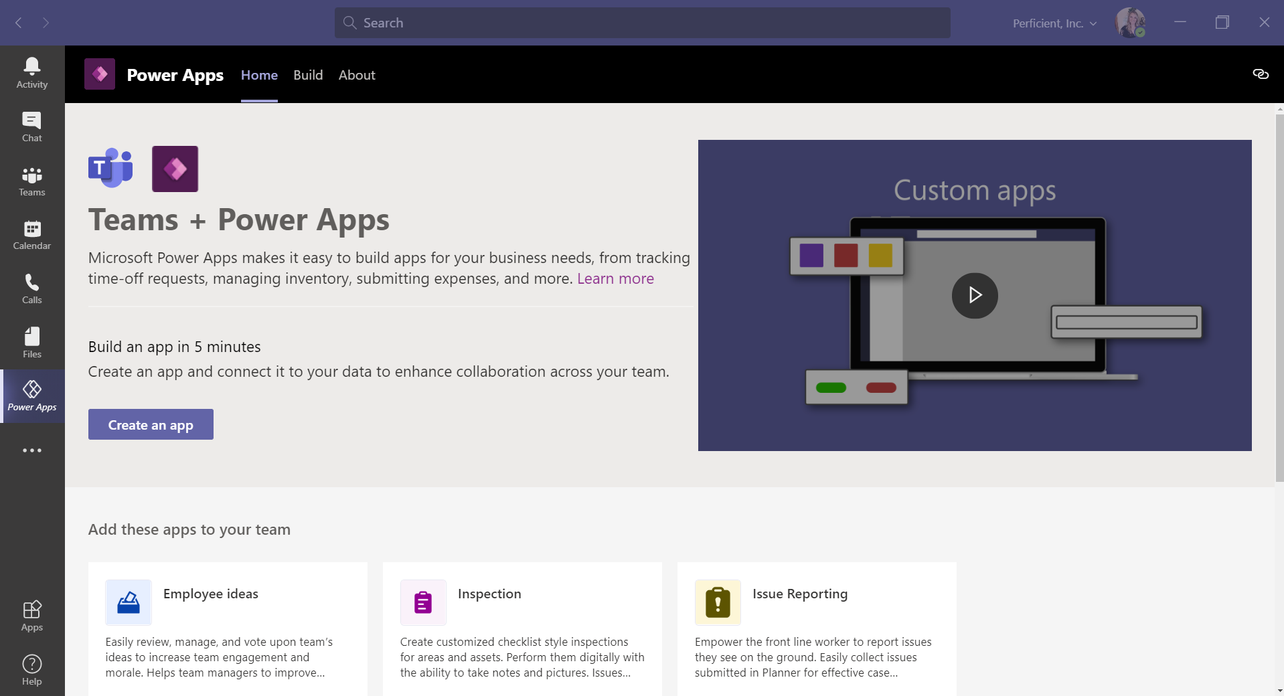Image resolution: width=1284 pixels, height=696 pixels.
Task: Open Chat from the left rail
Action: pos(32,126)
